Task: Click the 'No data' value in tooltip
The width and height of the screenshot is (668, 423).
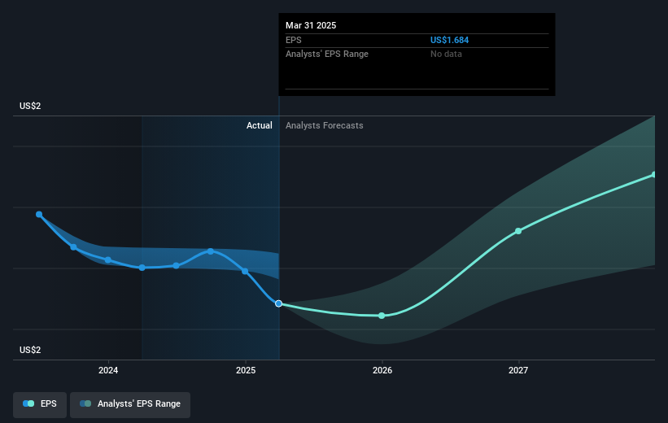Action: click(446, 55)
